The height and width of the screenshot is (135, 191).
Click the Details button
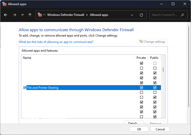[x=134, y=122]
